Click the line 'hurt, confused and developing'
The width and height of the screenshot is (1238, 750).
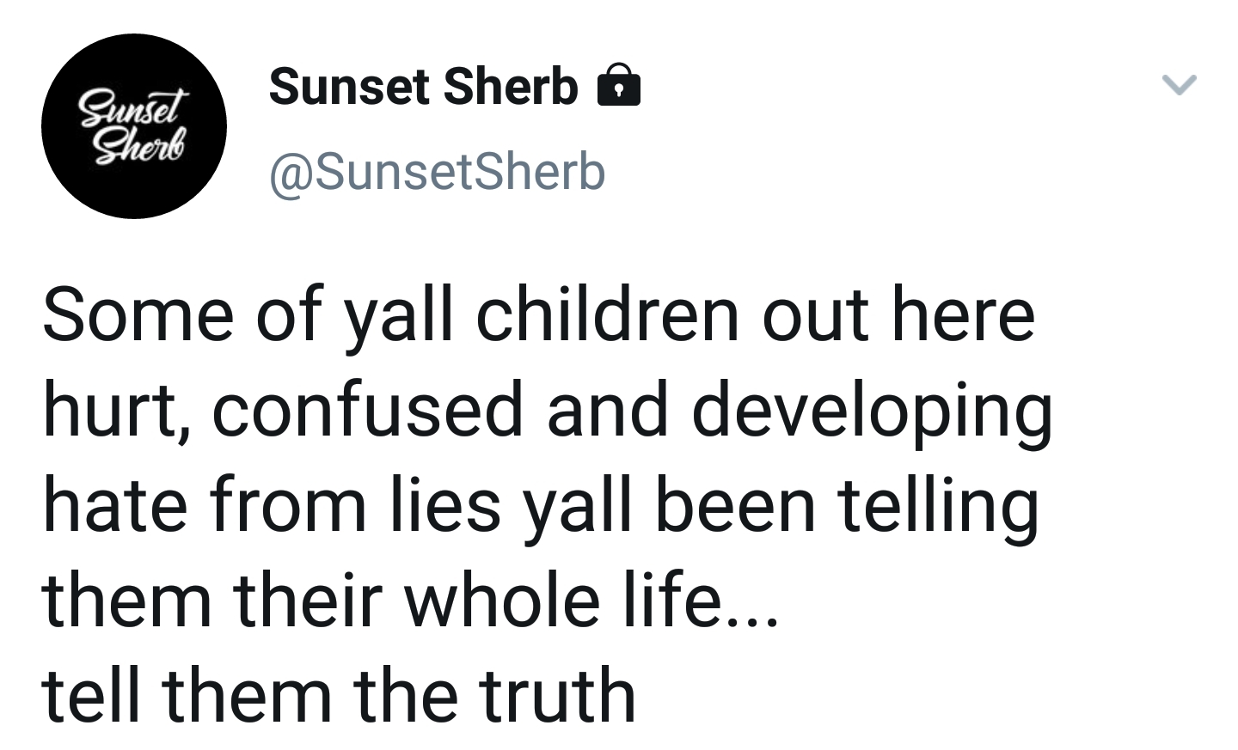(548, 410)
